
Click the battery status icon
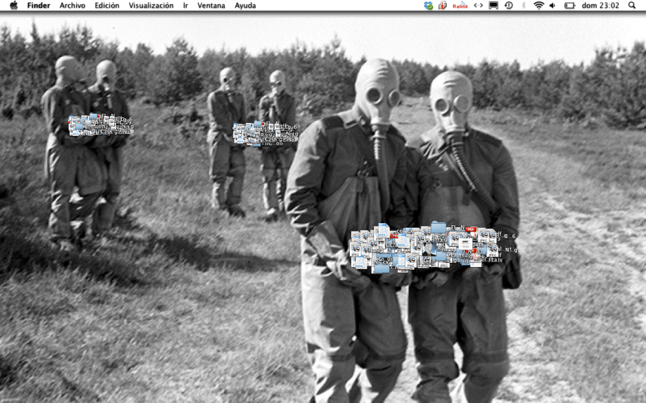(x=570, y=5)
